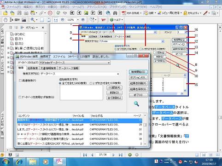Open Windows Explorer folder from taskbar
This screenshot has height=166, width=222.
tap(33, 162)
